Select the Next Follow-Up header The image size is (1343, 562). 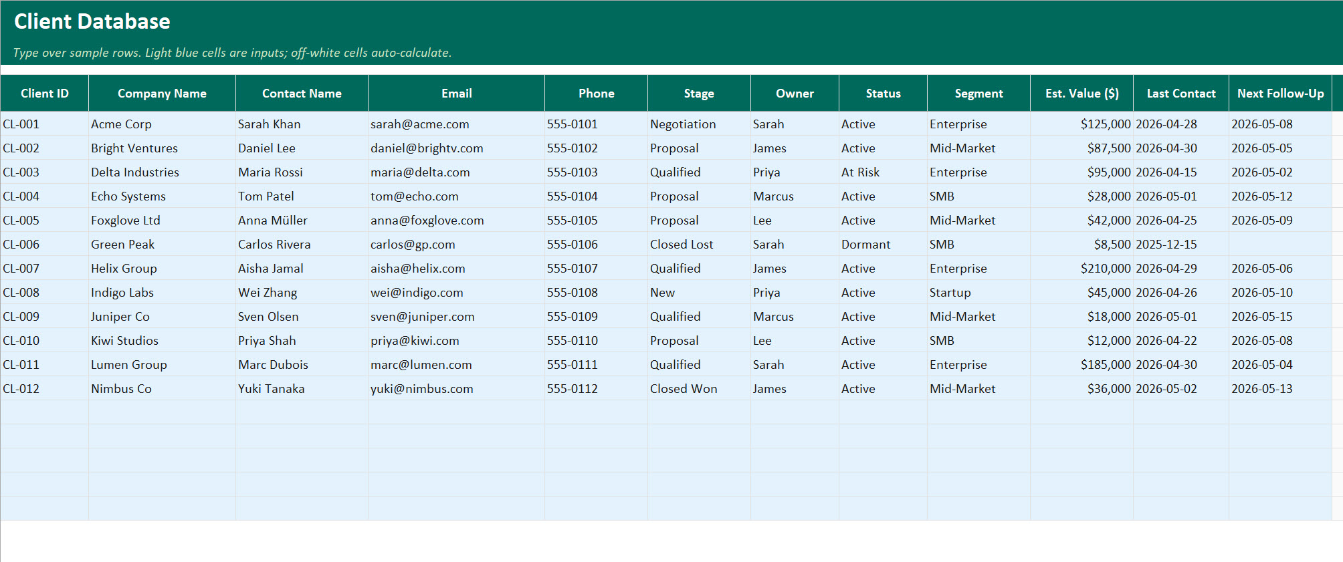[x=1280, y=94]
